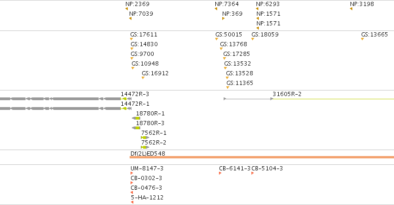Image resolution: width=394 pixels, height=205 pixels.
Task: Click the GS:17611 insertion label
Action: click(x=144, y=35)
